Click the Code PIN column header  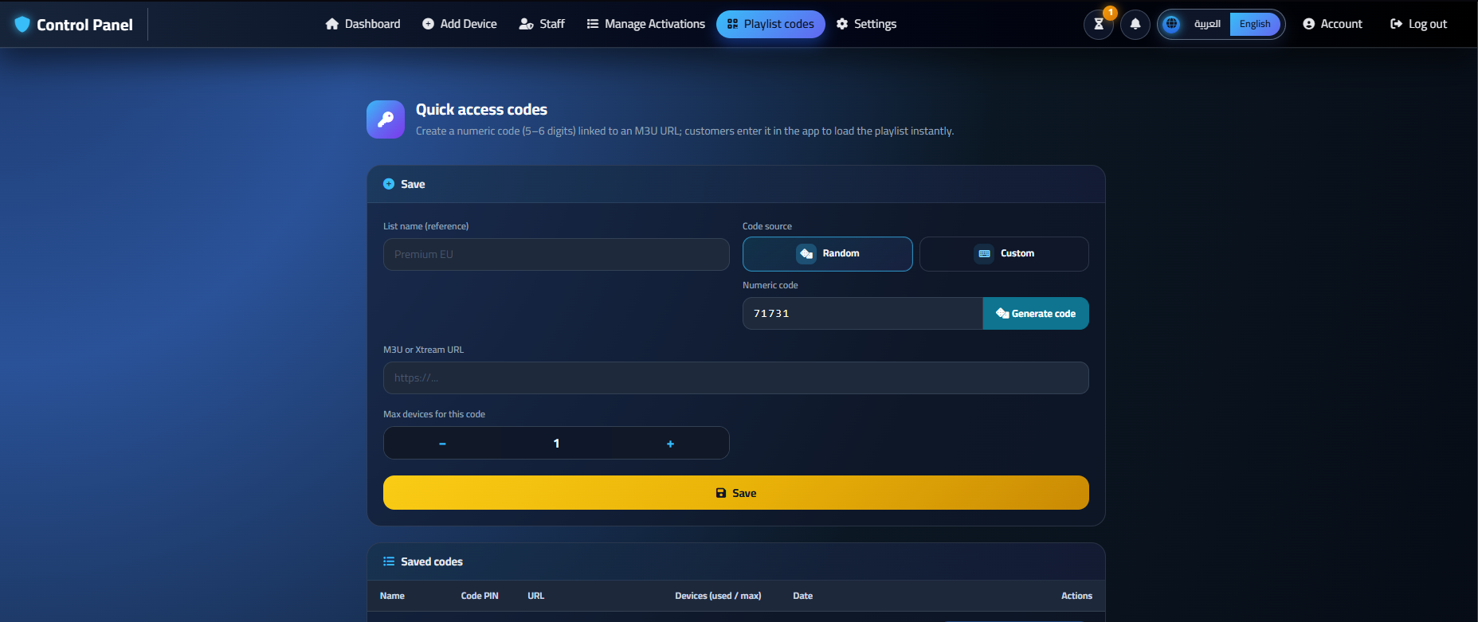(480, 596)
